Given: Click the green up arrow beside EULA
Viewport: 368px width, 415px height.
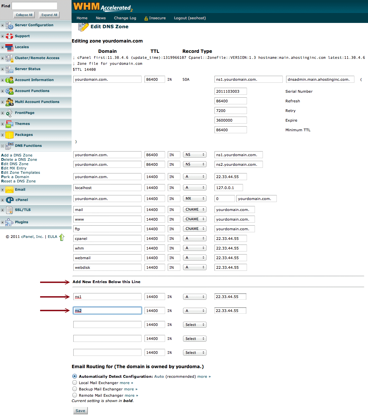Looking at the screenshot, I should click(62, 237).
